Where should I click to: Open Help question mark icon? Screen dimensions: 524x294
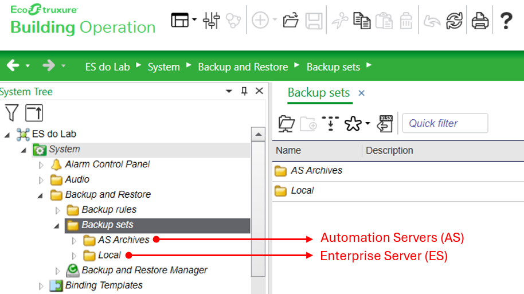[x=506, y=21]
